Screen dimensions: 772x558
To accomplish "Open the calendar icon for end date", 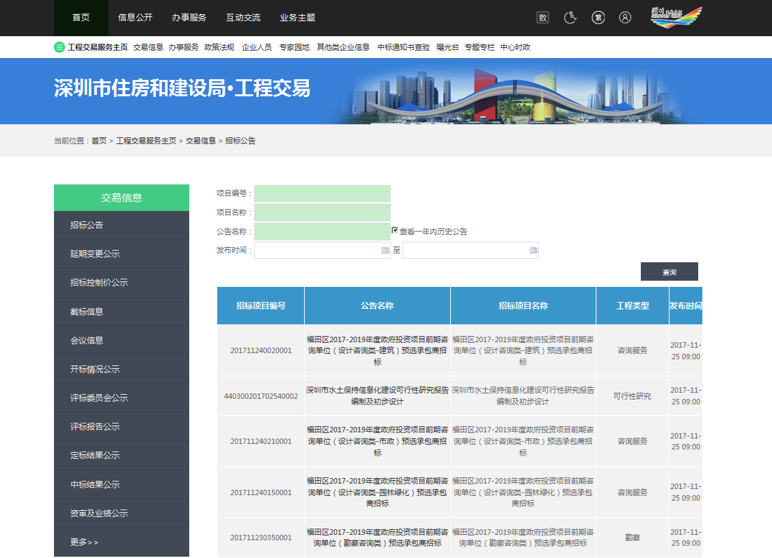I will [x=533, y=250].
